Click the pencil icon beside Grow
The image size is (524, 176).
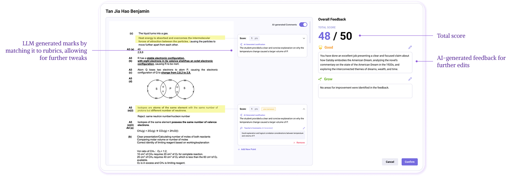[410, 79]
